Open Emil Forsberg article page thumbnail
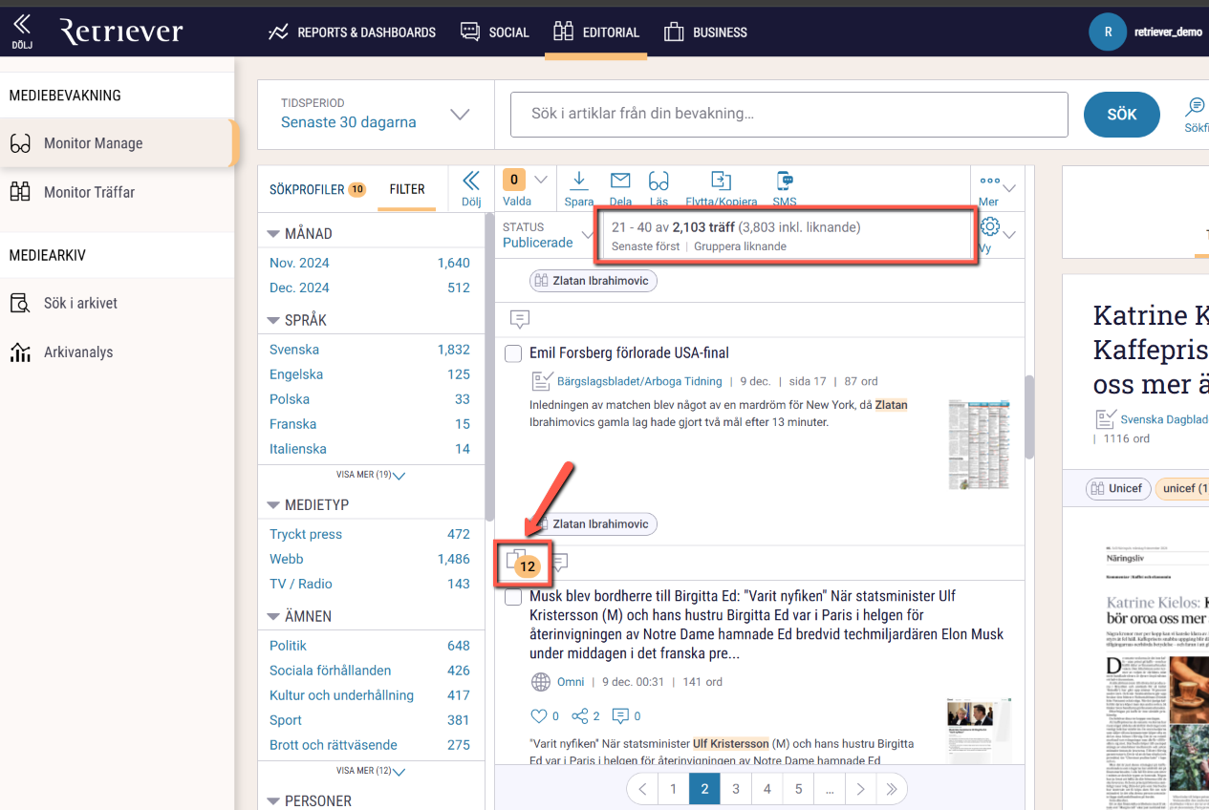 (980, 444)
